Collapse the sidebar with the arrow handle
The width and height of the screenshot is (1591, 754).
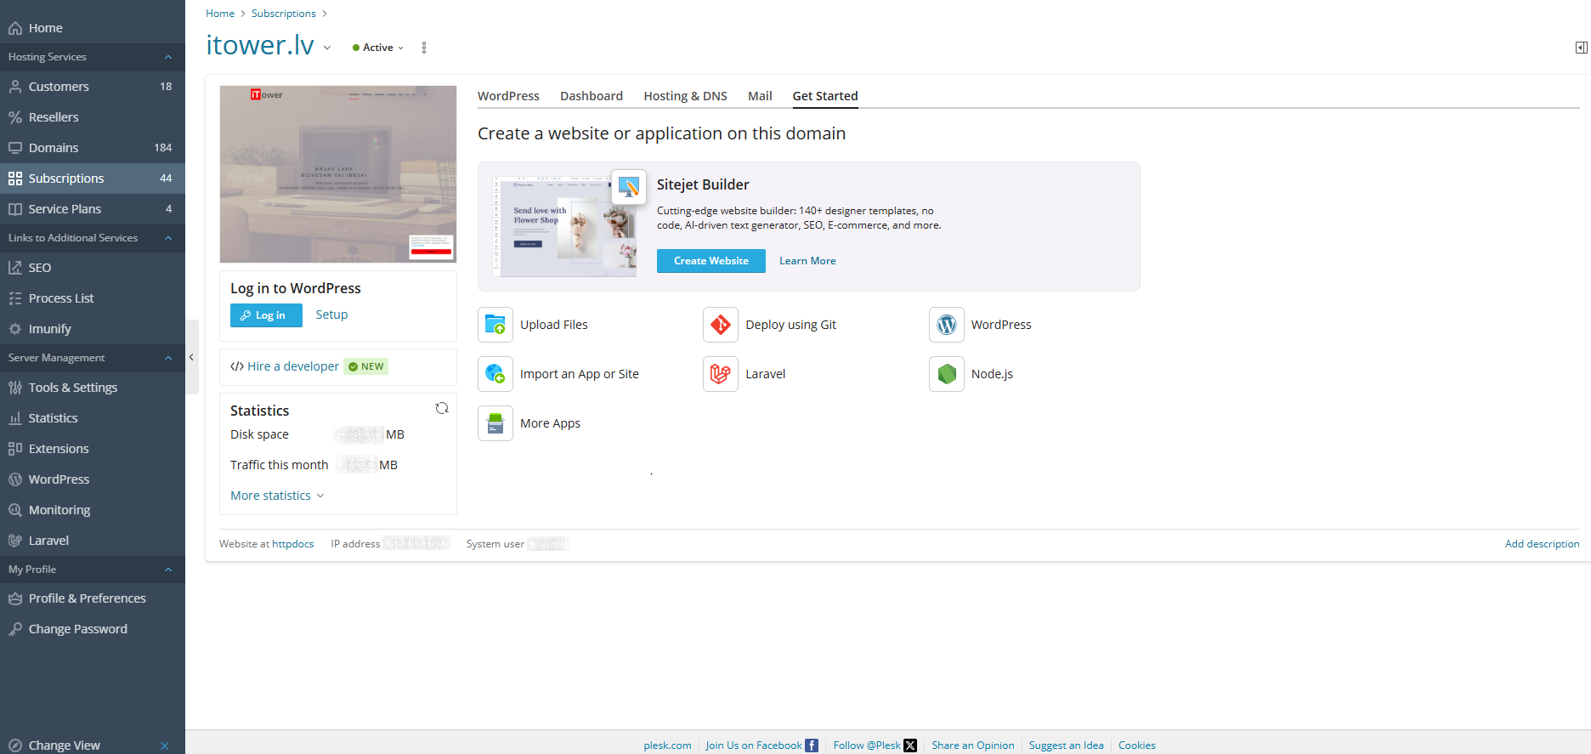pos(192,357)
